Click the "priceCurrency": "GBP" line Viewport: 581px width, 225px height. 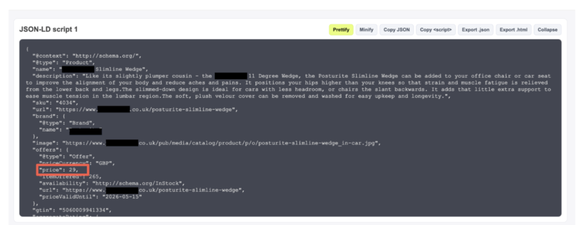click(x=77, y=163)
